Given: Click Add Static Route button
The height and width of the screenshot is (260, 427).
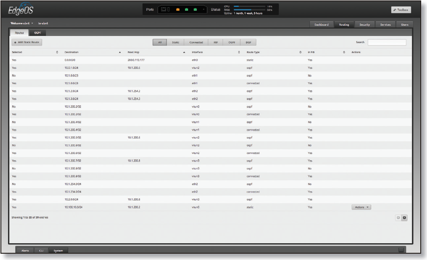Looking at the screenshot, I should (x=27, y=42).
